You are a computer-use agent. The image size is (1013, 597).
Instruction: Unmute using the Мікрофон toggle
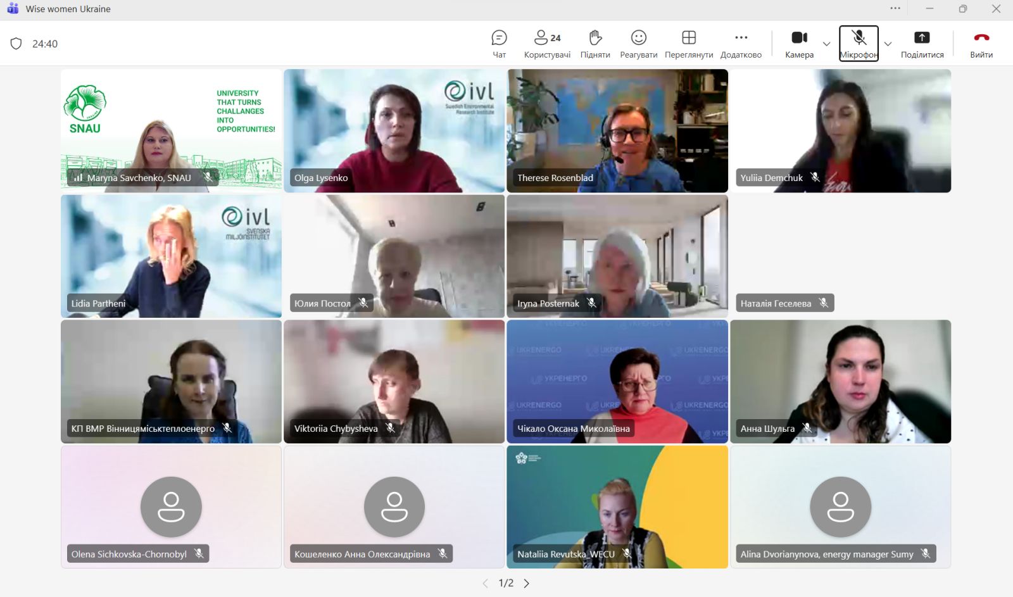pyautogui.click(x=859, y=44)
